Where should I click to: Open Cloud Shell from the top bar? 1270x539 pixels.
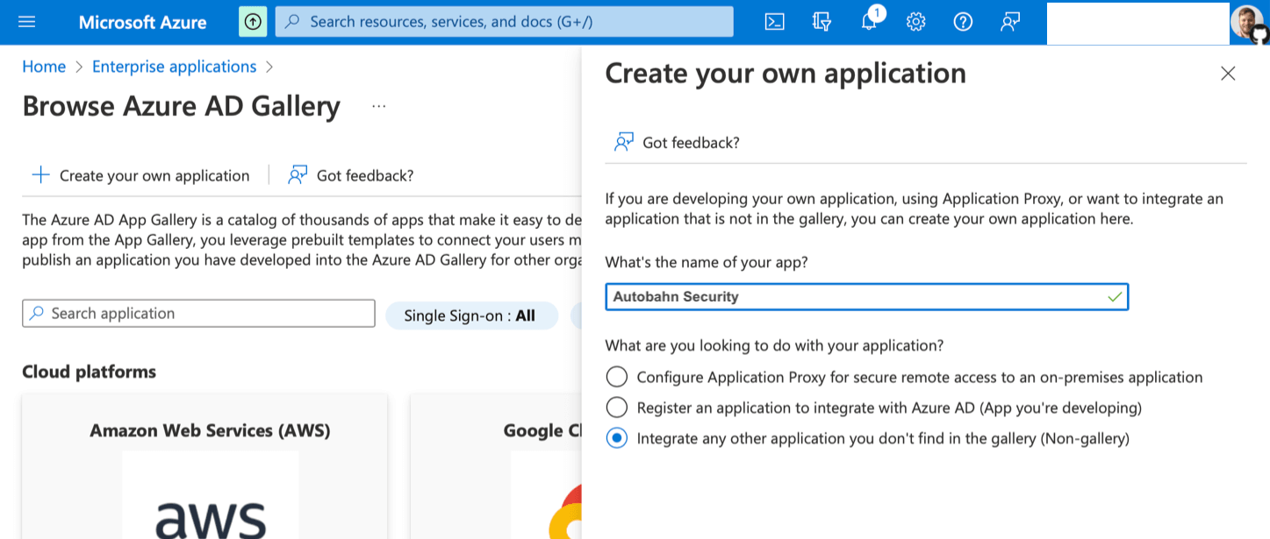[774, 22]
